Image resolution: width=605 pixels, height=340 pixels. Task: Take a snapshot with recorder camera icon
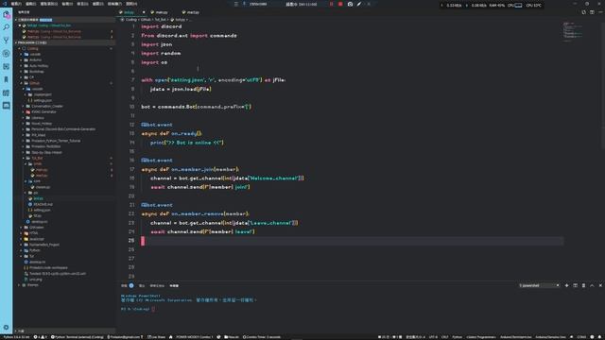tap(350, 4)
